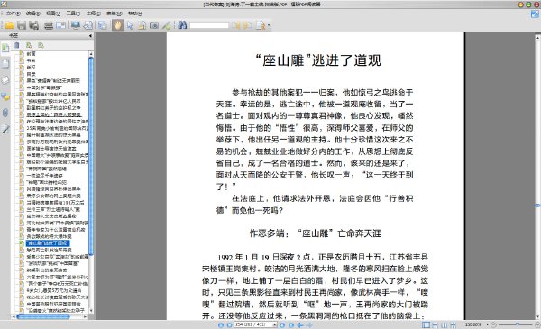Switch to continuous page layout
The height and width of the screenshot is (329, 541).
[x=436, y=324]
